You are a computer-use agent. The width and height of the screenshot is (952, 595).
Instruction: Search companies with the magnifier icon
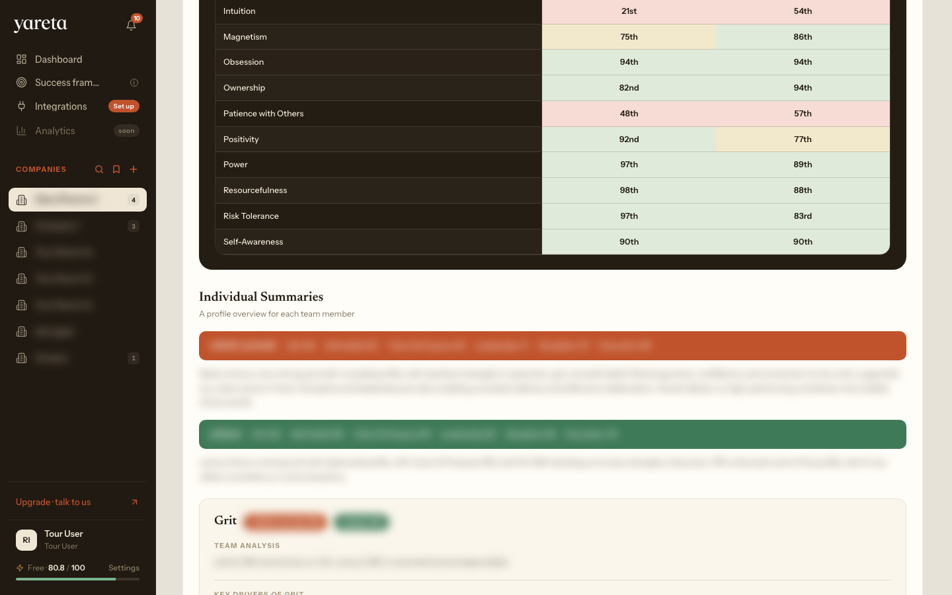99,170
